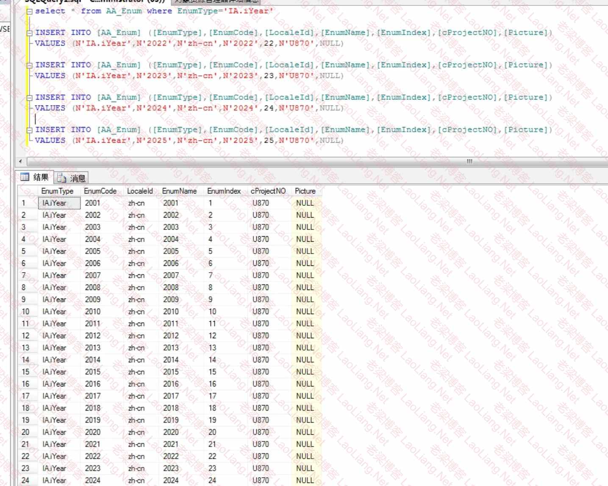Collapse the select statement outline block
Viewport: 608px width, 486px height.
click(x=29, y=12)
